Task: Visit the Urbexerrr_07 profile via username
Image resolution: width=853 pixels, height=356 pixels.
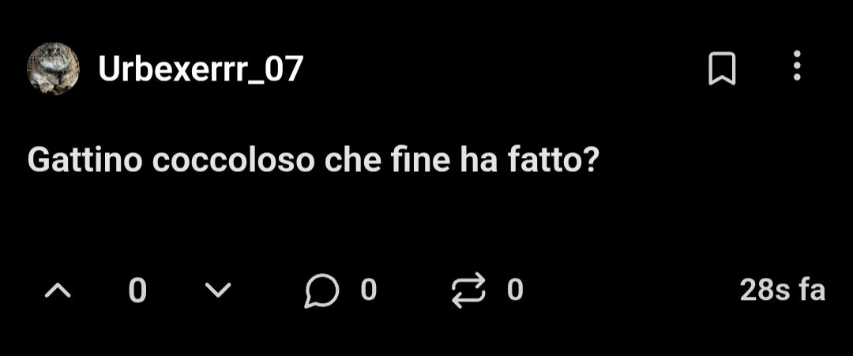Action: 200,69
